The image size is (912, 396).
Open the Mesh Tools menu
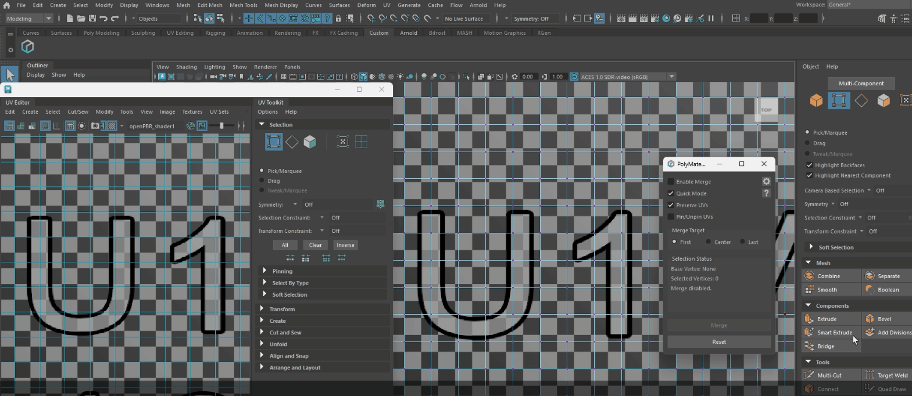tap(243, 5)
